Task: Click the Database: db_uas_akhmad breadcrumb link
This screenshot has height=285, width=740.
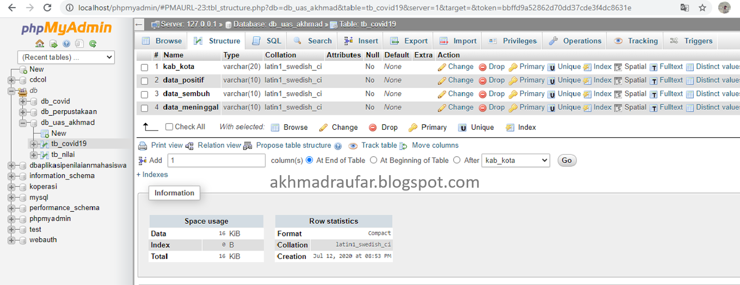Action: [278, 24]
